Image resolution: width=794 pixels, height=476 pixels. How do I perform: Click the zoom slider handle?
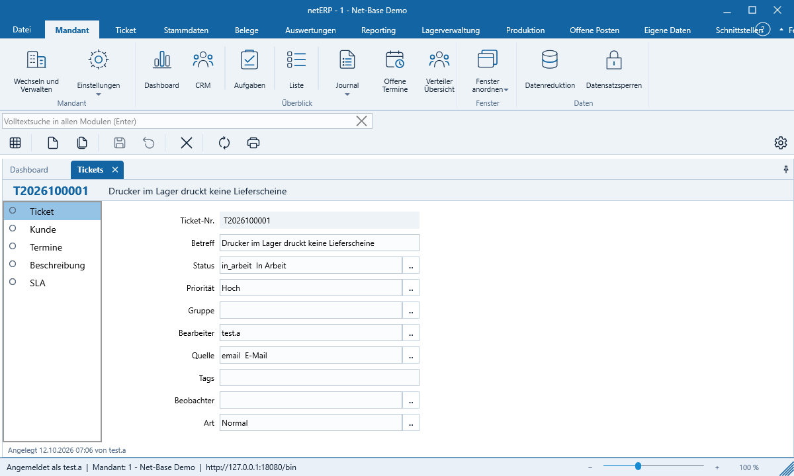click(638, 466)
